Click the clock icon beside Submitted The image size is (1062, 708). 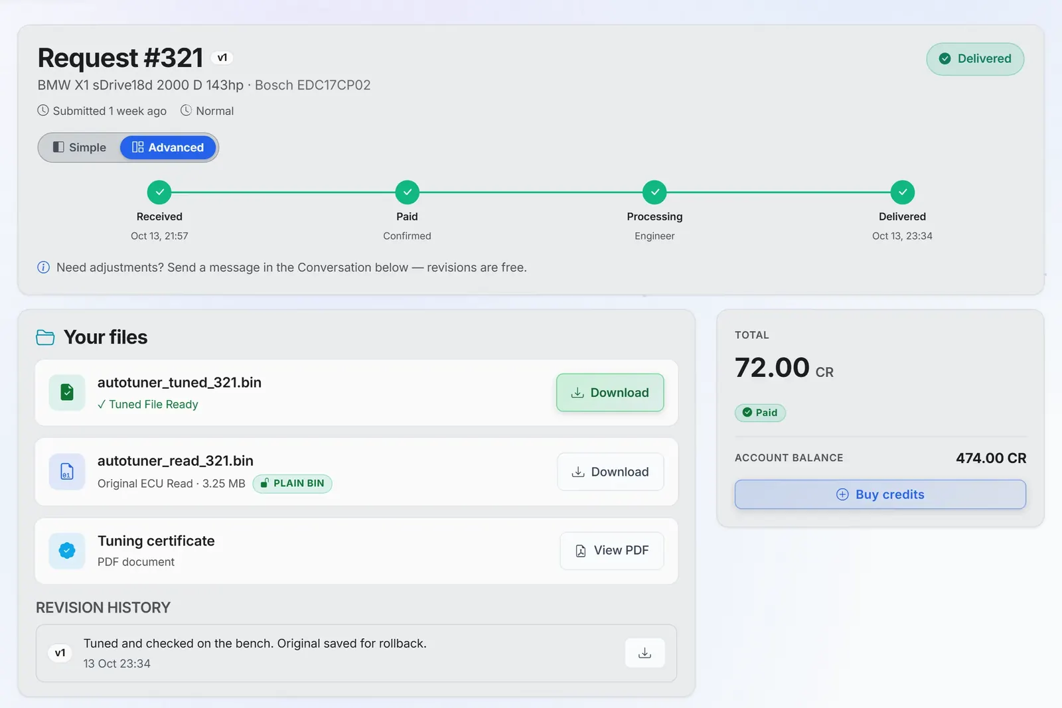tap(43, 110)
